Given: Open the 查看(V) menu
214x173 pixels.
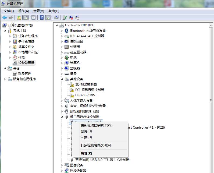Looking at the screenshot, I should click(x=38, y=11).
